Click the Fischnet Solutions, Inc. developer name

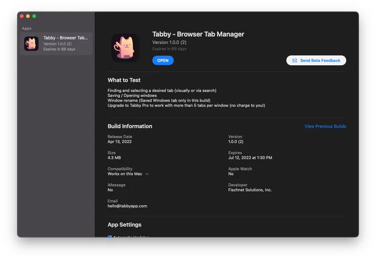click(x=250, y=190)
